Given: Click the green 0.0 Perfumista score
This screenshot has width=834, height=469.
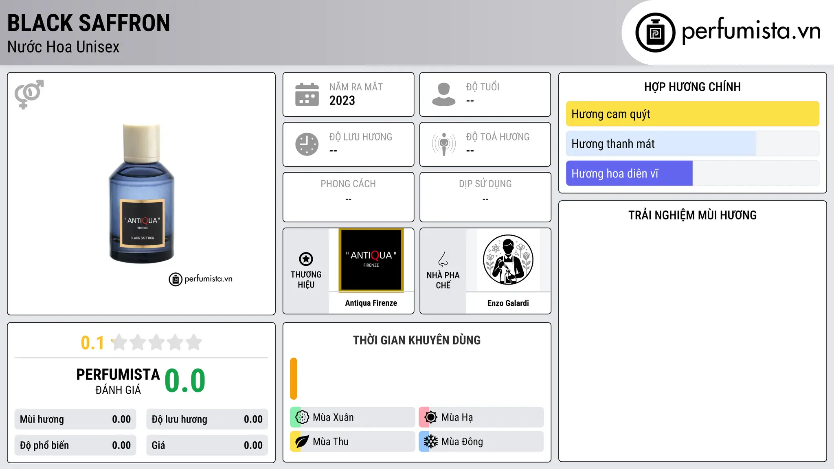Looking at the screenshot, I should tap(185, 381).
